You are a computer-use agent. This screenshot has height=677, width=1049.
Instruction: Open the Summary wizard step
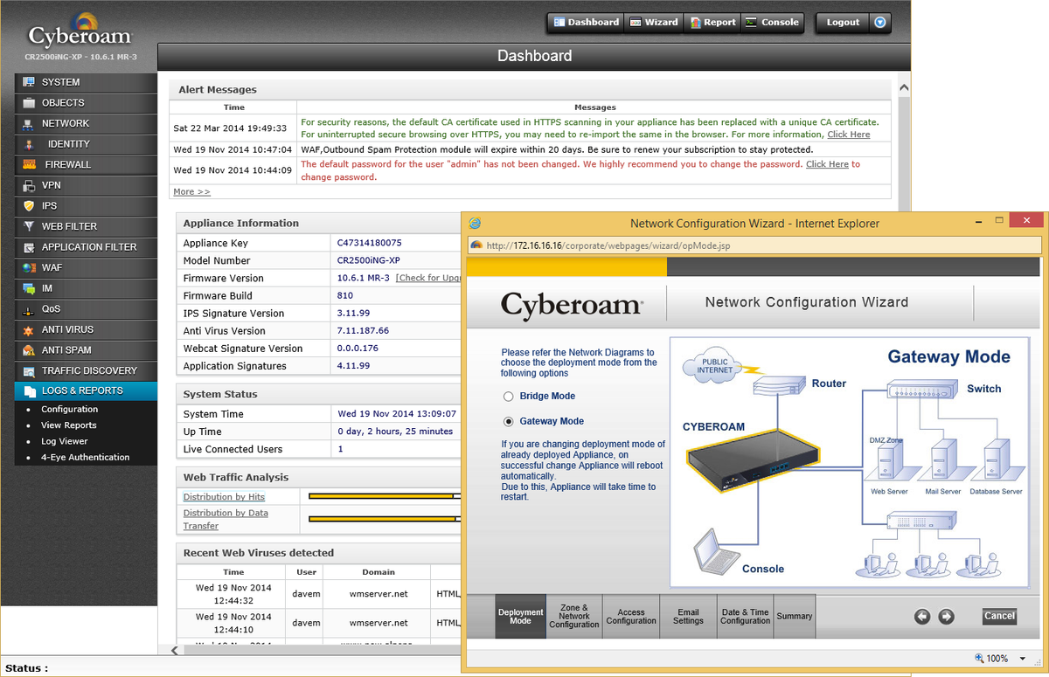tap(794, 616)
